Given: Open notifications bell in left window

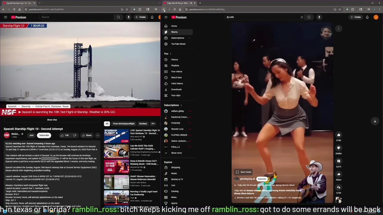Looking at the screenshot, I should 152,17.
